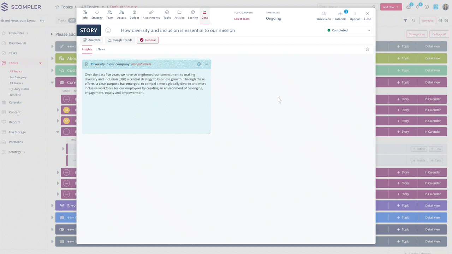Click the story title text field
452x254 pixels.
(x=178, y=30)
